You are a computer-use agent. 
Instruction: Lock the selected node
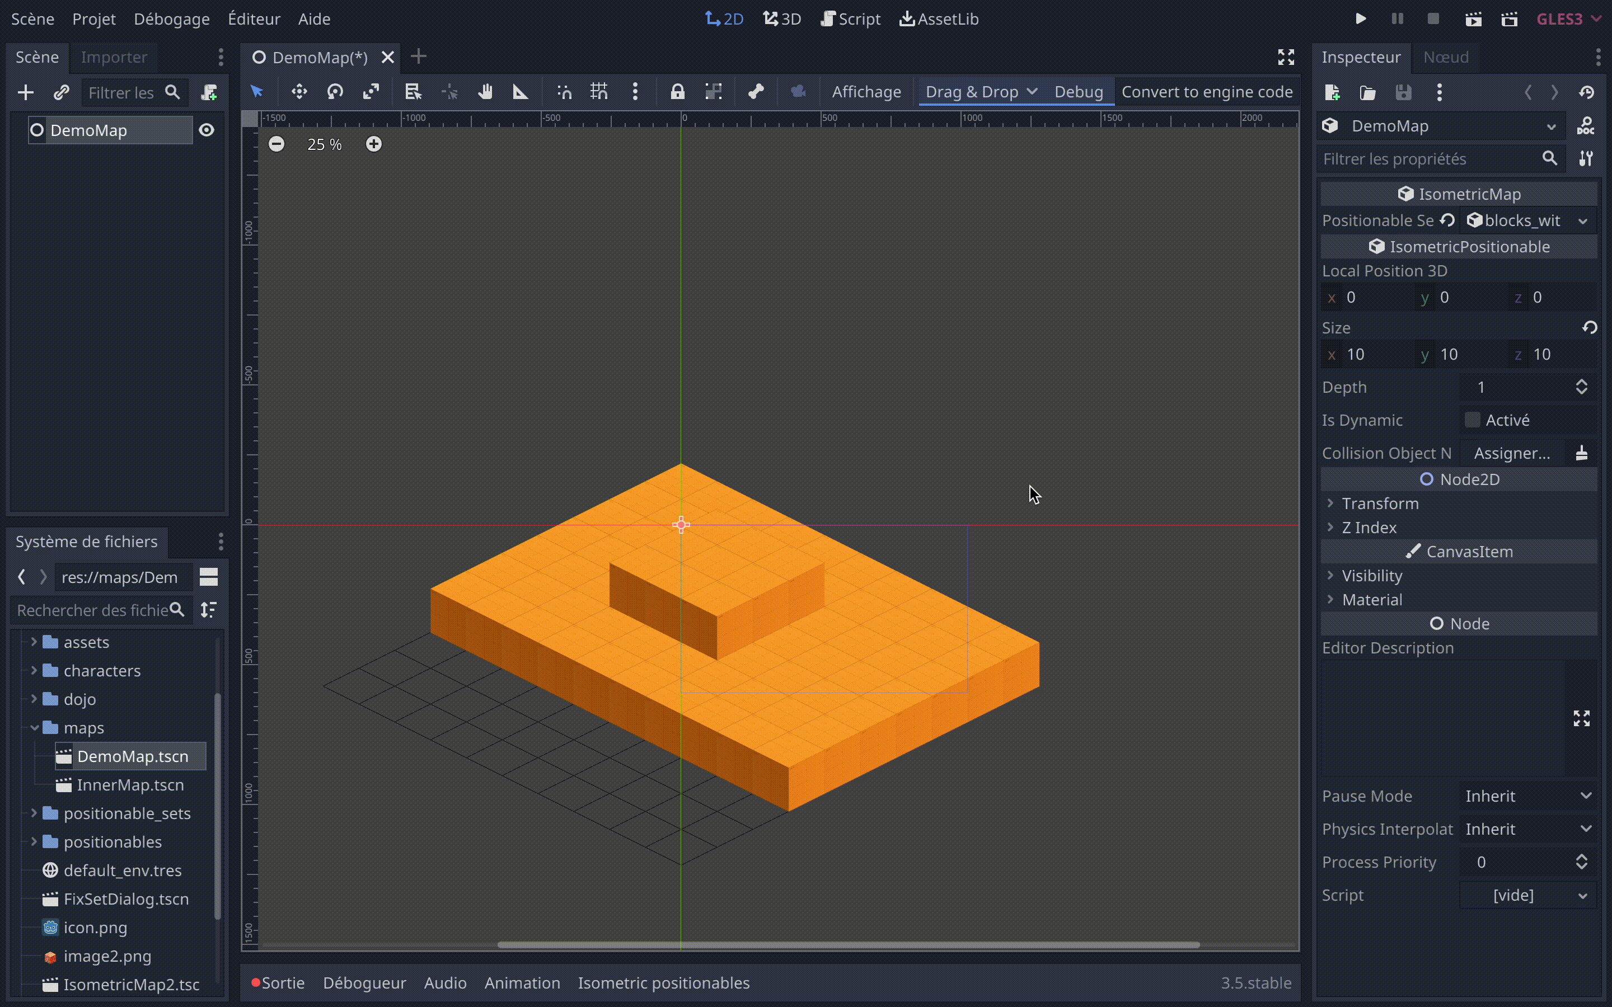(677, 92)
